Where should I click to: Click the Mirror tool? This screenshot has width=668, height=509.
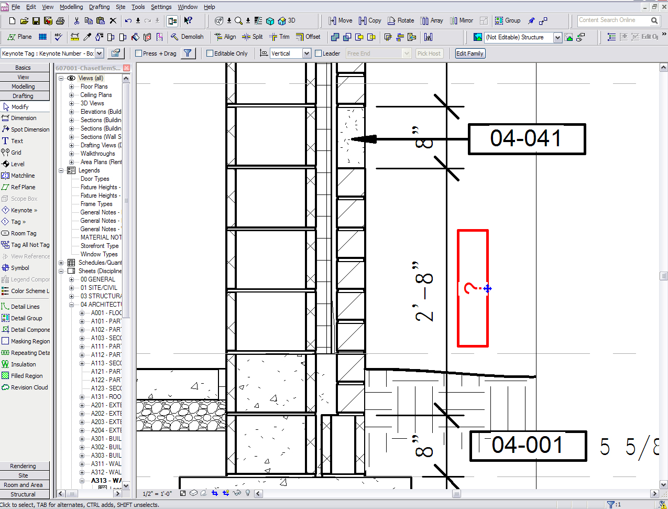[462, 20]
